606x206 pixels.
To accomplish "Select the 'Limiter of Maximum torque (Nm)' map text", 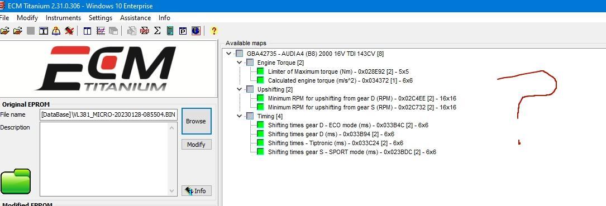I will tap(338, 71).
